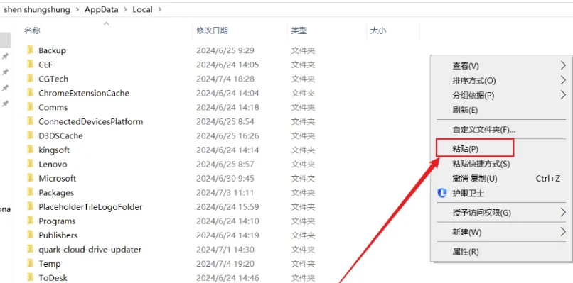Open dropdown after AppData in address bar
This screenshot has height=283, width=573.
click(125, 10)
